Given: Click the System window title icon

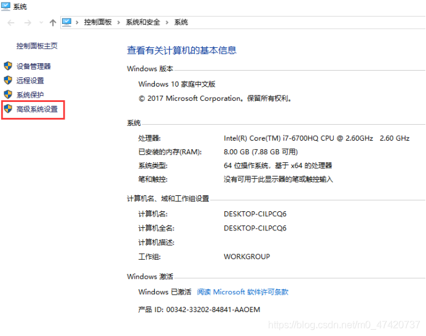Looking at the screenshot, I should coord(6,7).
